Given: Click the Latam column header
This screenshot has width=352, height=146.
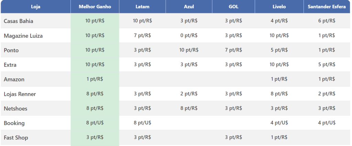Looking at the screenshot, I should click(x=142, y=7).
